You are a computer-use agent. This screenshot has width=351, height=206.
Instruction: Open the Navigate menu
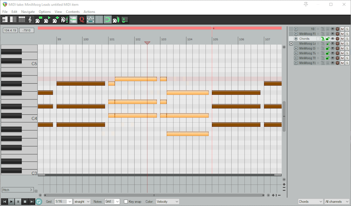(x=28, y=11)
